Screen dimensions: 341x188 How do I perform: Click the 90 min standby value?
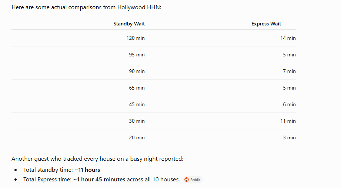click(137, 71)
